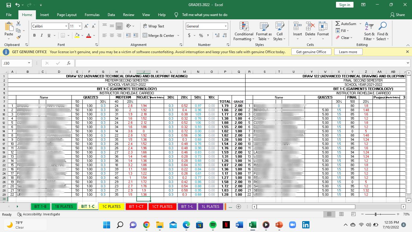The width and height of the screenshot is (412, 232).
Task: Toggle align text right
Action: click(x=119, y=35)
